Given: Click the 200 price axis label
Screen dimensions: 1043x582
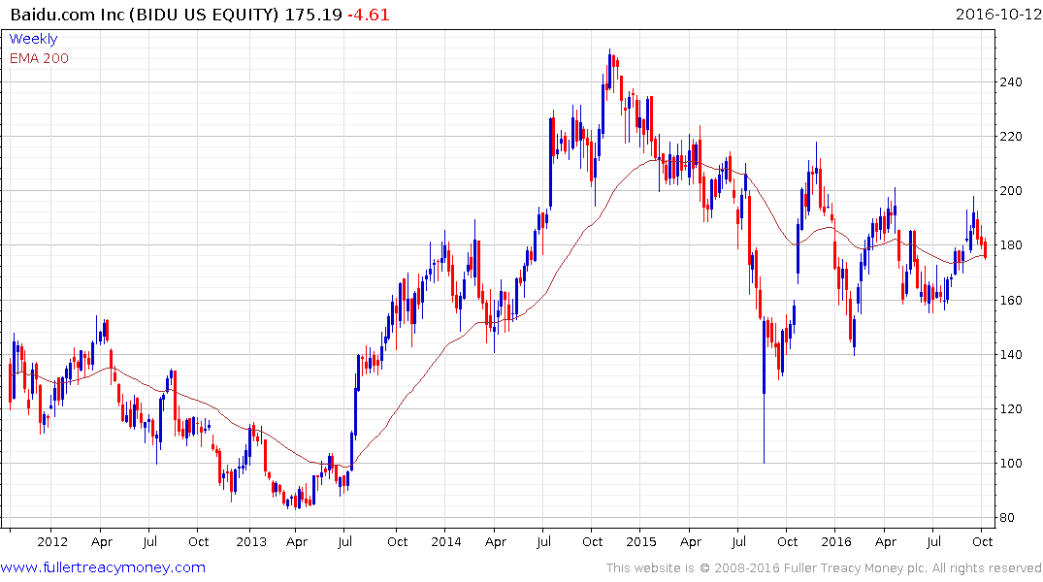Looking at the screenshot, I should click(1011, 191).
